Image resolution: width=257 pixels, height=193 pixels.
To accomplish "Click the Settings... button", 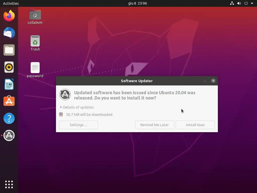I will coord(79,125).
